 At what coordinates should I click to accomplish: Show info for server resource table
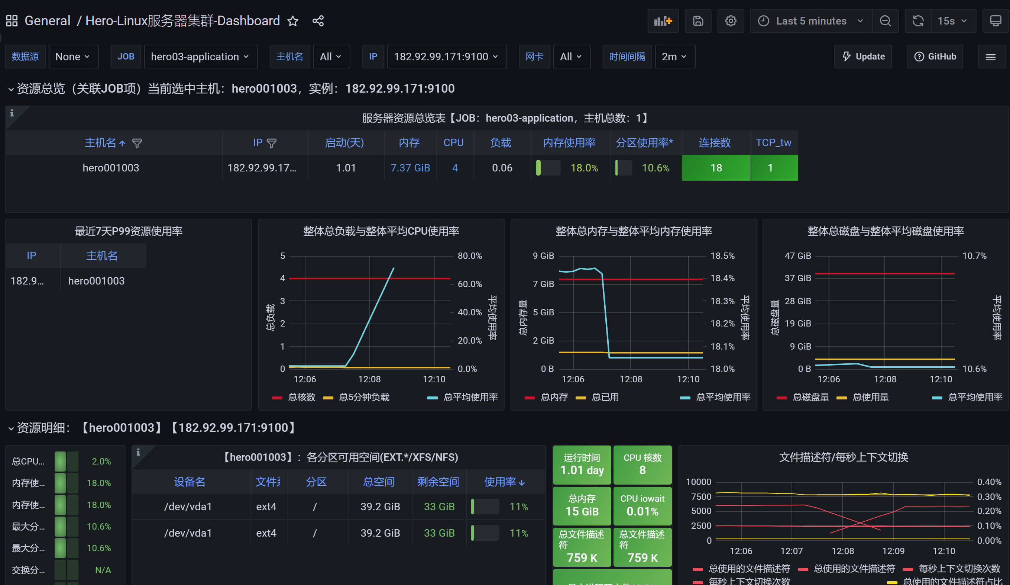point(12,113)
